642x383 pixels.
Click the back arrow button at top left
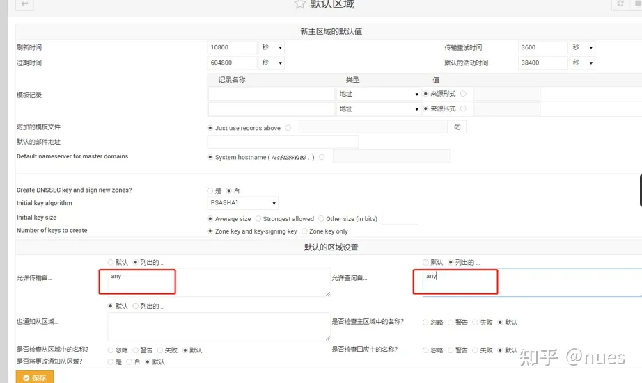tap(24, 4)
